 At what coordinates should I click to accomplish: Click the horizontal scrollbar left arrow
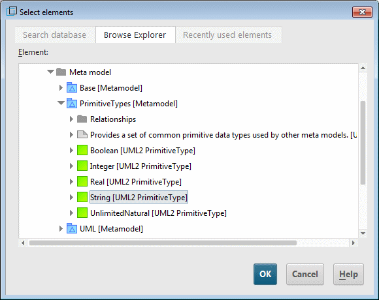[x=23, y=243]
